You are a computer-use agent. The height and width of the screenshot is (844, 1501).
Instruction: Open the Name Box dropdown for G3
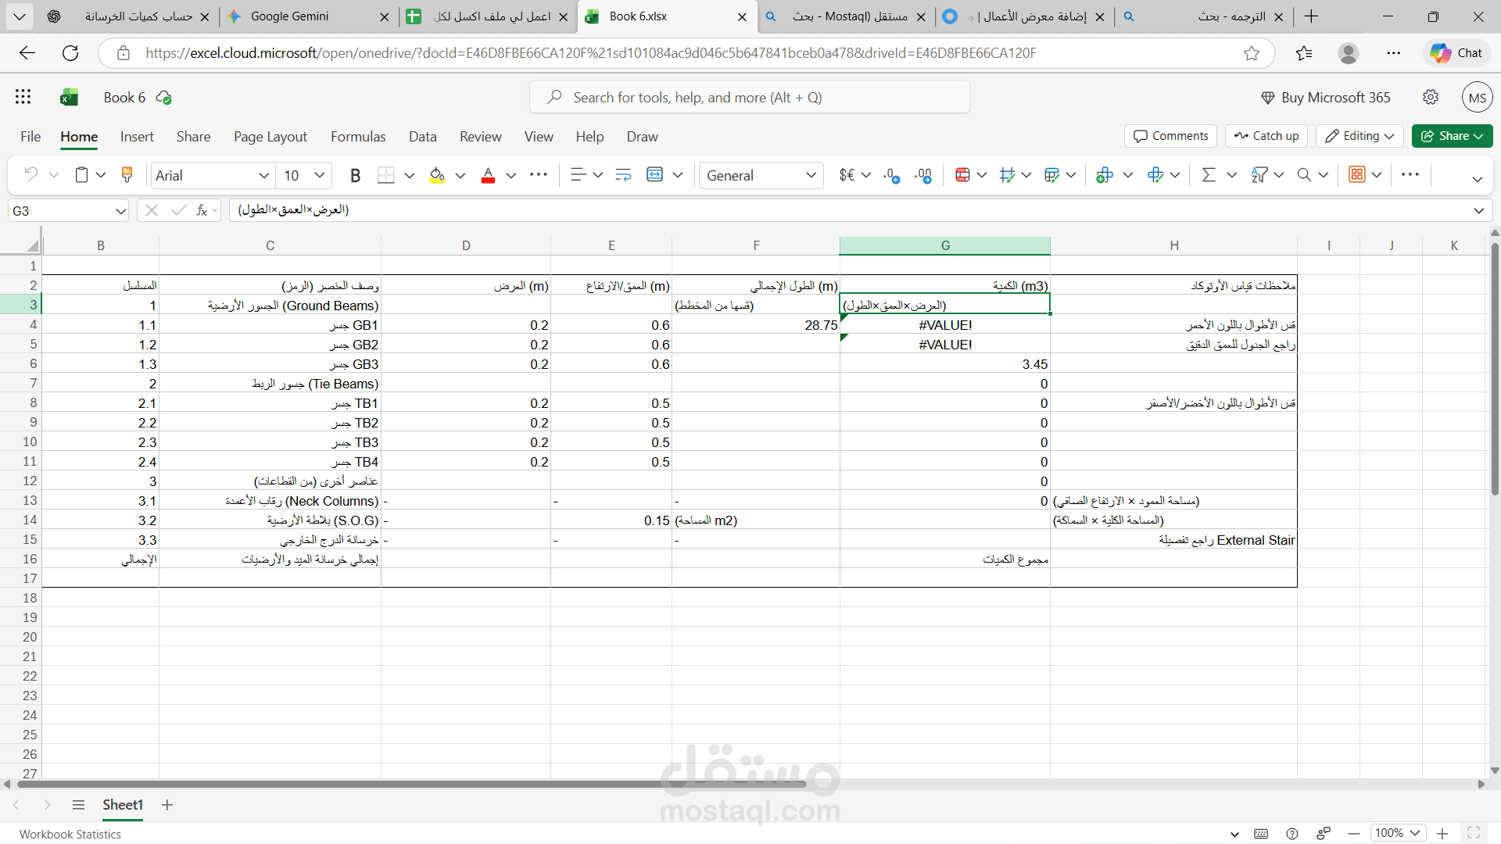[120, 211]
